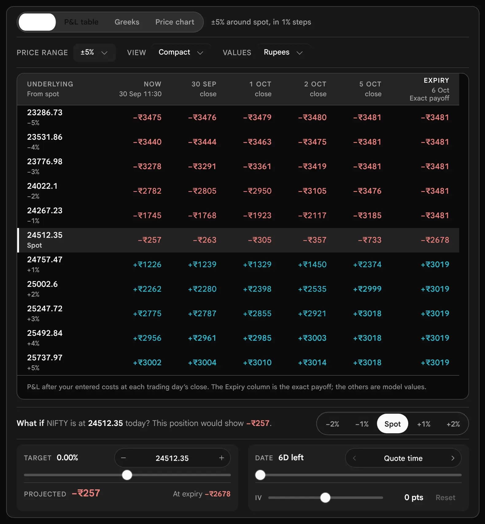Click the −₹3361 cell
Screen dimensions: 485x524
pyautogui.click(x=257, y=166)
